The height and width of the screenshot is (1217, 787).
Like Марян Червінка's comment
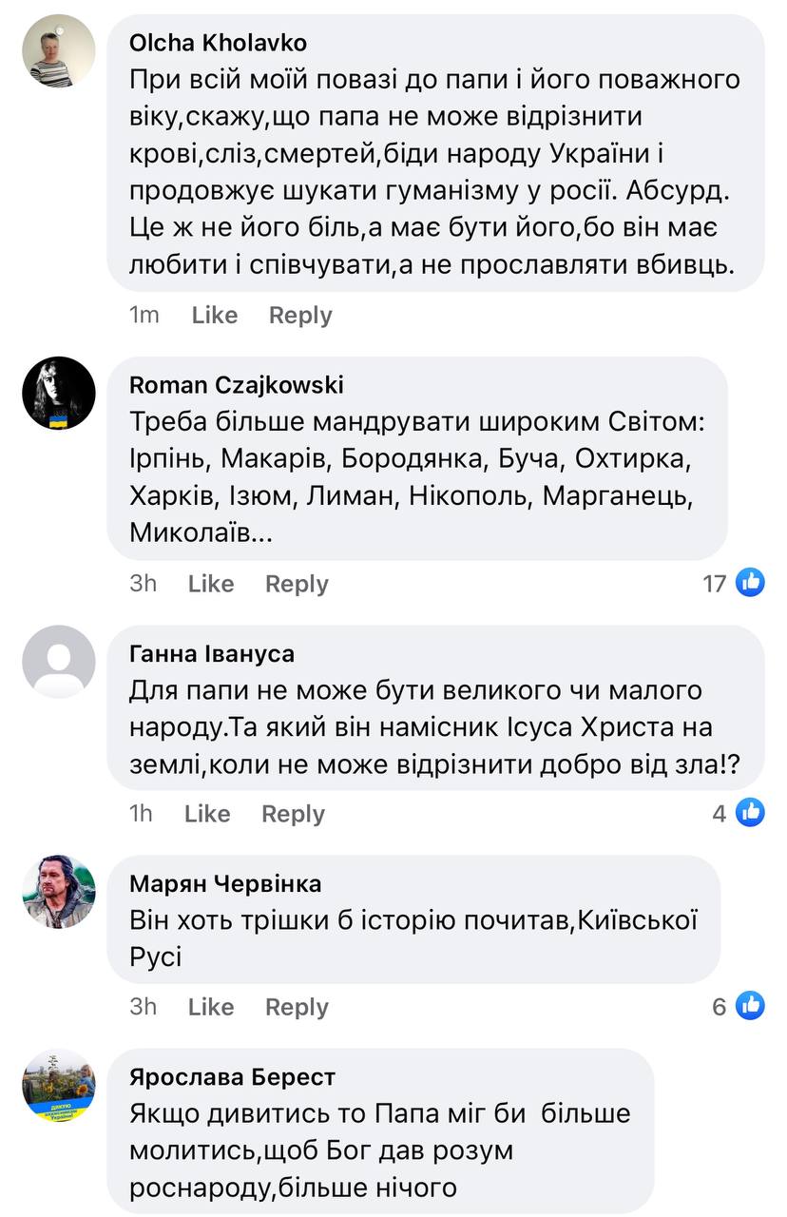pos(211,1007)
